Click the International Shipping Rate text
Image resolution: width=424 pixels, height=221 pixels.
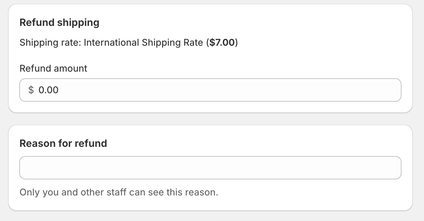tap(143, 43)
